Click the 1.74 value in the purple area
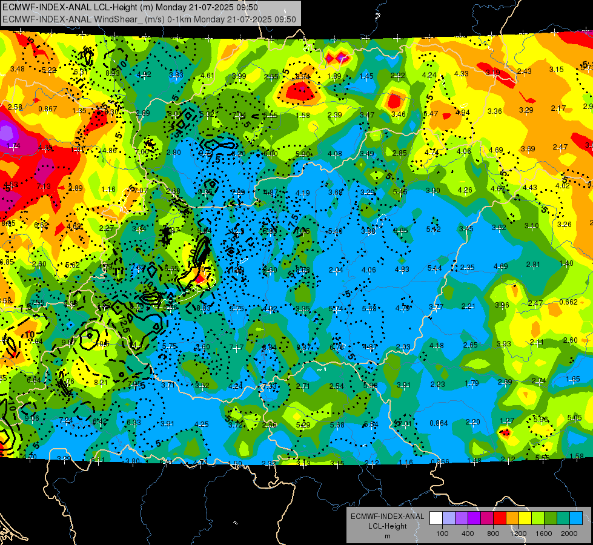This screenshot has height=545, width=593. [x=13, y=145]
